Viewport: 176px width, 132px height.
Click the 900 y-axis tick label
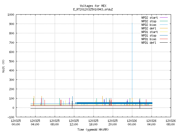[x=12, y=24]
